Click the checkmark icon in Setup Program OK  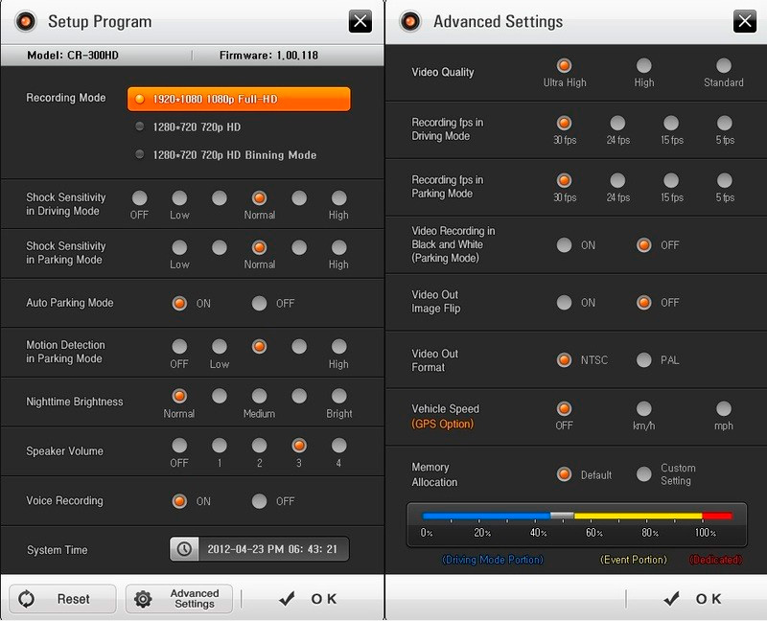point(287,598)
